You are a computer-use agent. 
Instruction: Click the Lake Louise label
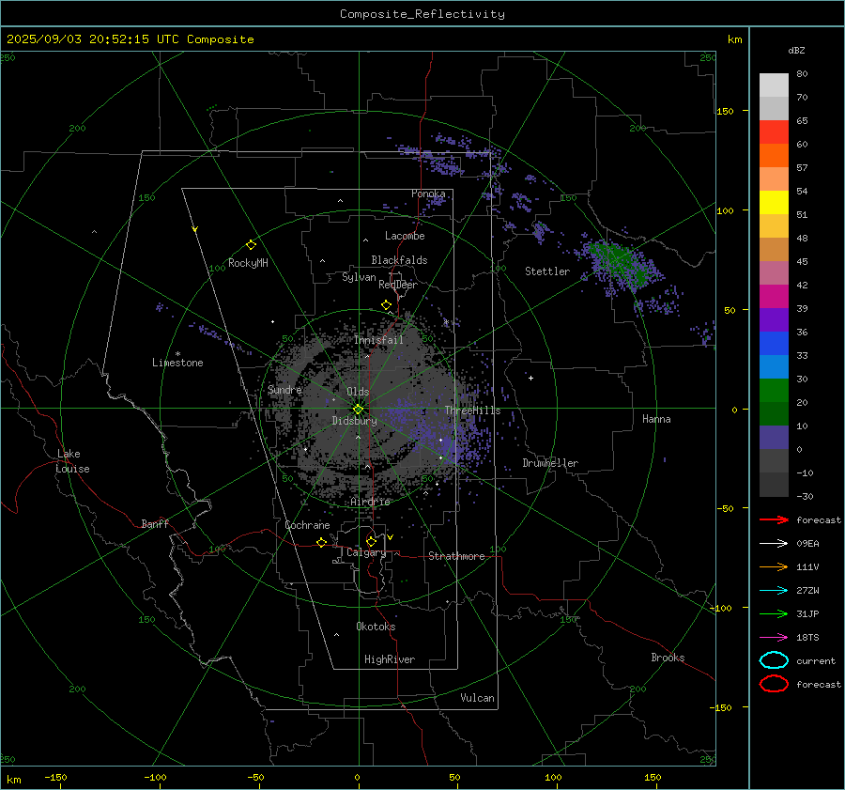(72, 461)
